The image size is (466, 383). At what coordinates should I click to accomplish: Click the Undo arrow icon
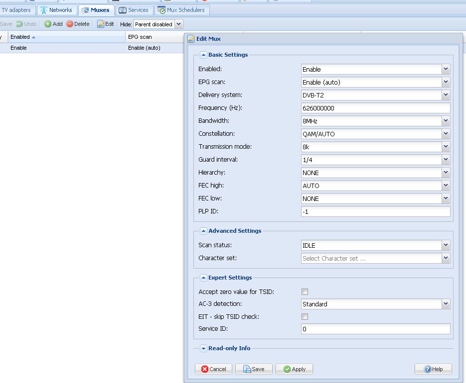[x=19, y=24]
